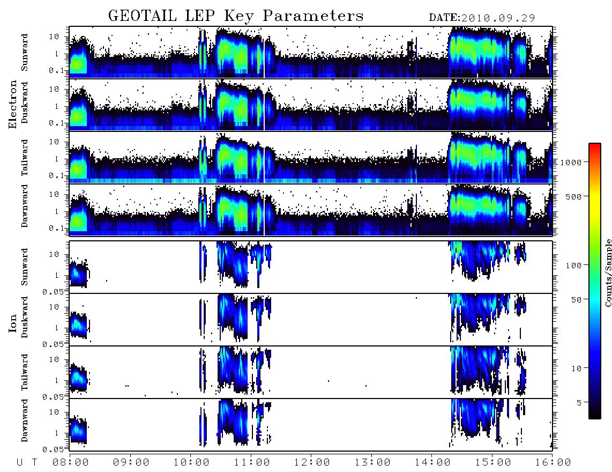This screenshot has width=612, height=472.
Task: Click the 50 colorbar tick value
Action: [x=577, y=300]
